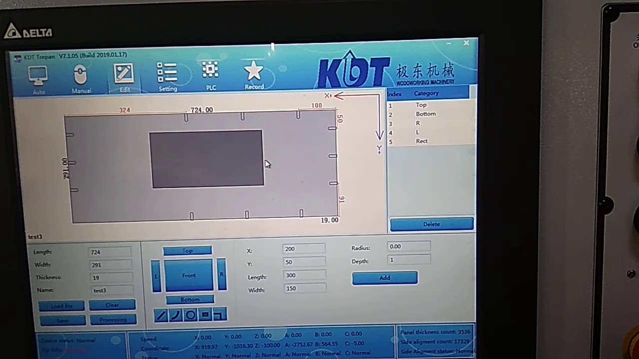Image resolution: width=639 pixels, height=359 pixels.
Task: Select the rectangle shape tool
Action: [x=205, y=315]
